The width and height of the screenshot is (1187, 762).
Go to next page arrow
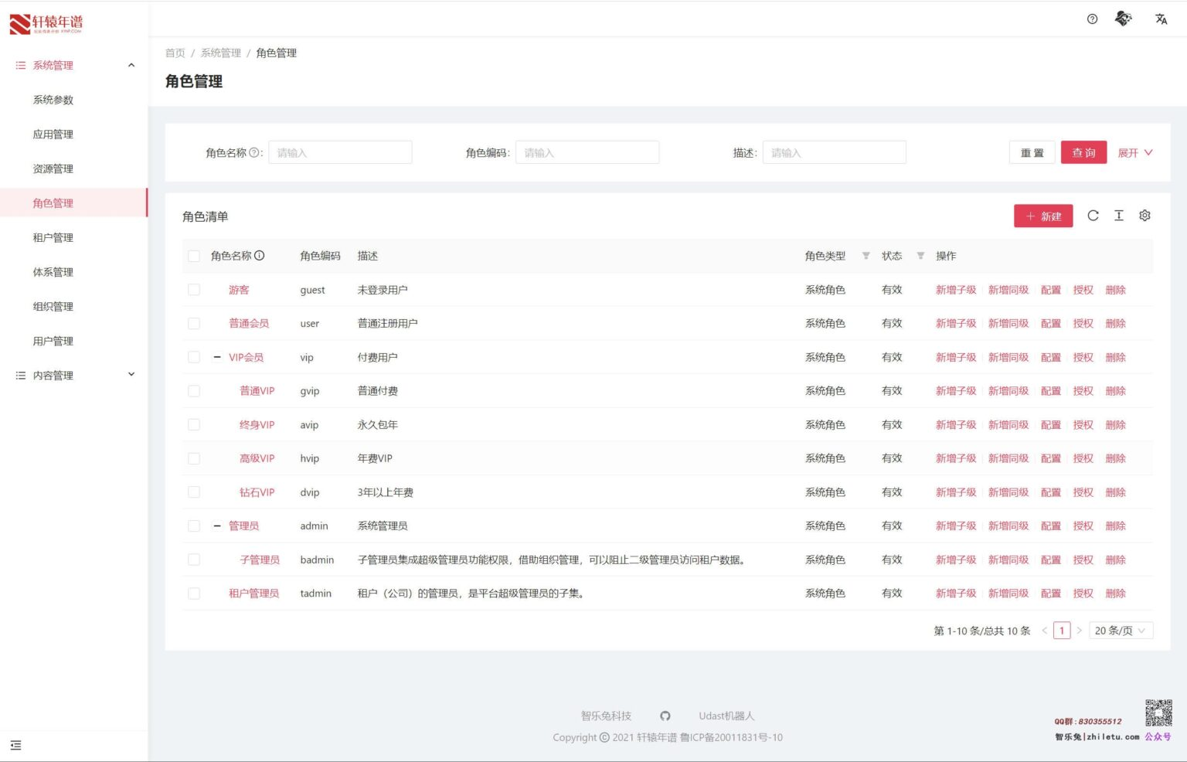(1080, 631)
